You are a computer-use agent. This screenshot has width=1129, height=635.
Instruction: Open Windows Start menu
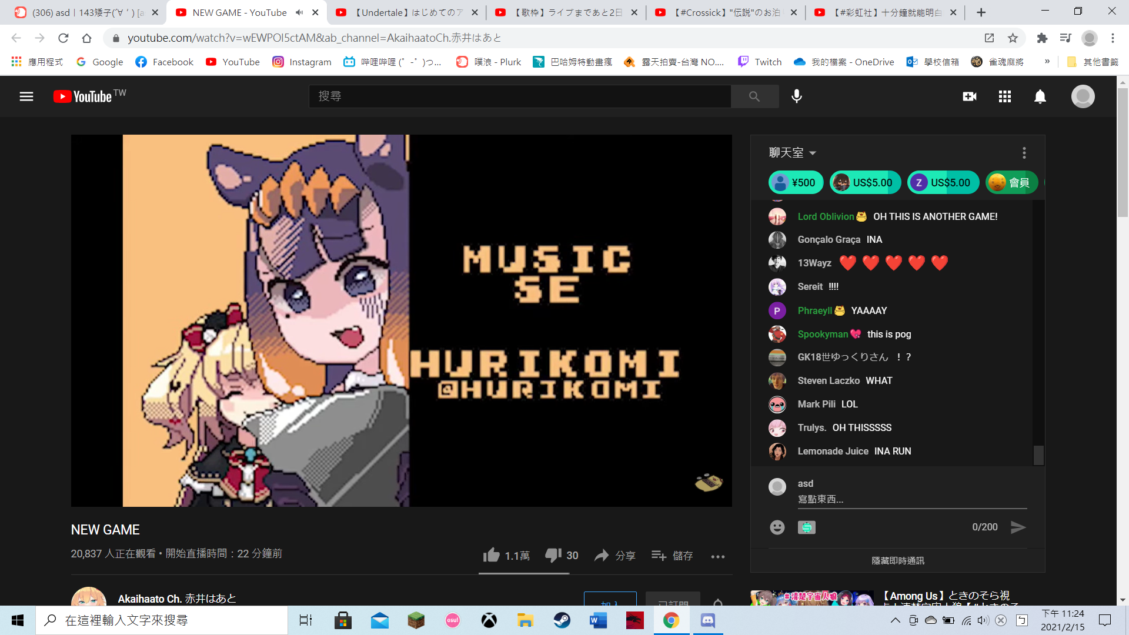(18, 620)
